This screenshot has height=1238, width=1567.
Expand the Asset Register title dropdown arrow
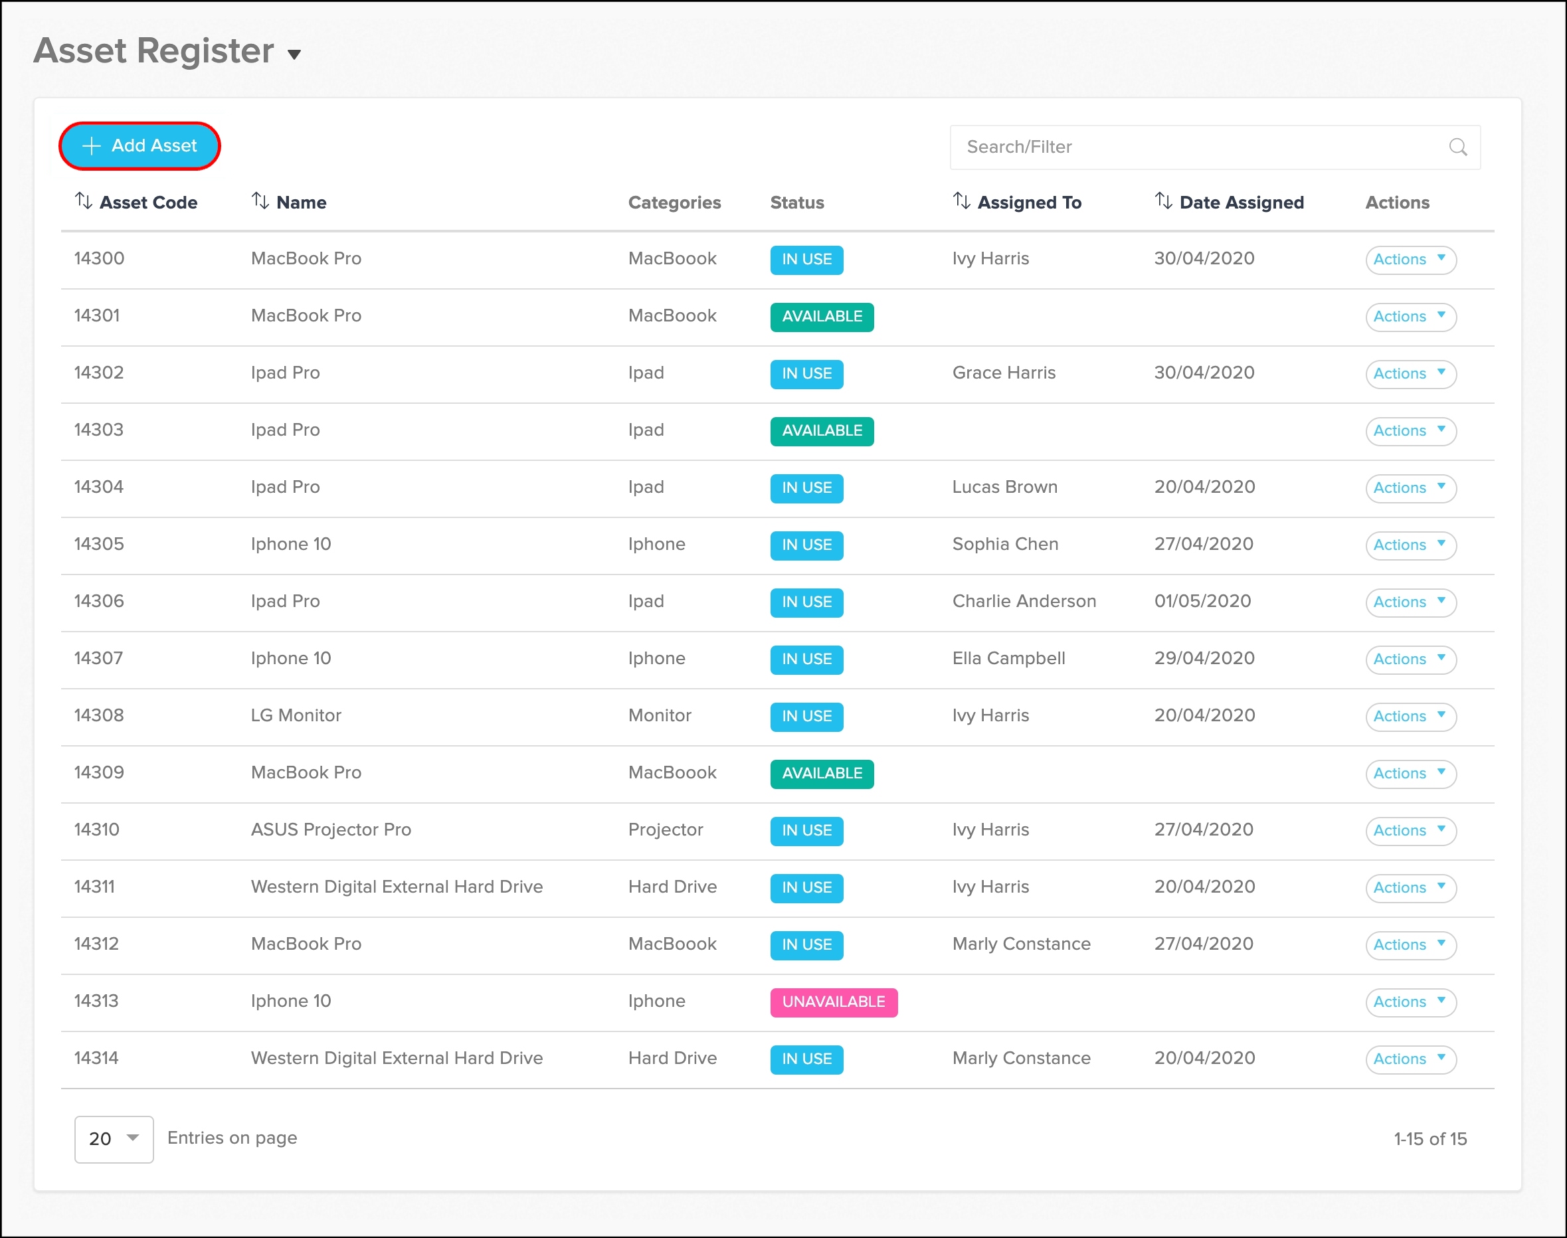pyautogui.click(x=294, y=54)
